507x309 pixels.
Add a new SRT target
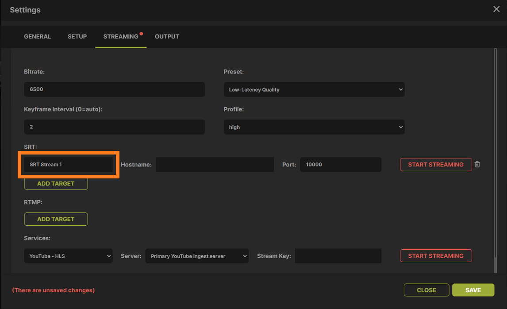click(56, 183)
